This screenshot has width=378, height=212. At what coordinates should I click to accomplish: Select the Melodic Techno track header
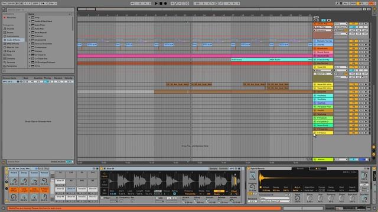pyautogui.click(x=323, y=41)
